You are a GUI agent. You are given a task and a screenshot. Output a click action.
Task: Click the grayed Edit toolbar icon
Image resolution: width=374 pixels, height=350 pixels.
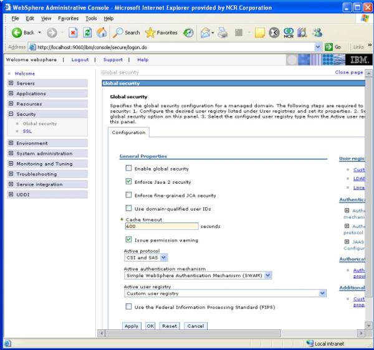coord(239,32)
